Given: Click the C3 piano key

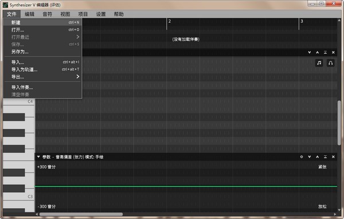Looking at the screenshot, I should pos(19,197).
